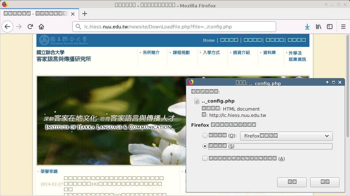The height and width of the screenshot is (196, 350).
Task: Open the 系所簡介 menu item
Action: point(151,52)
